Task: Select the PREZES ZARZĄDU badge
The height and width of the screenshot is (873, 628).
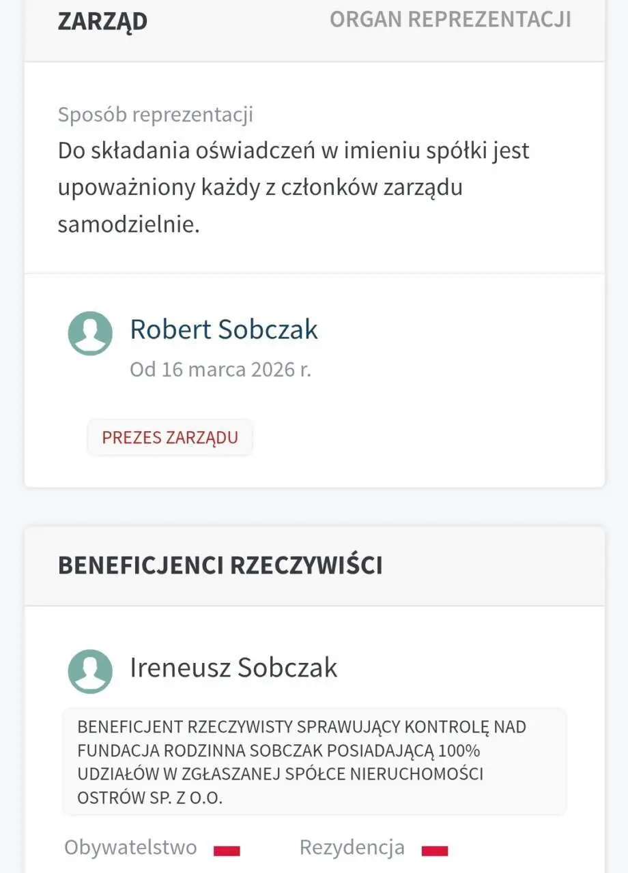Action: (170, 437)
